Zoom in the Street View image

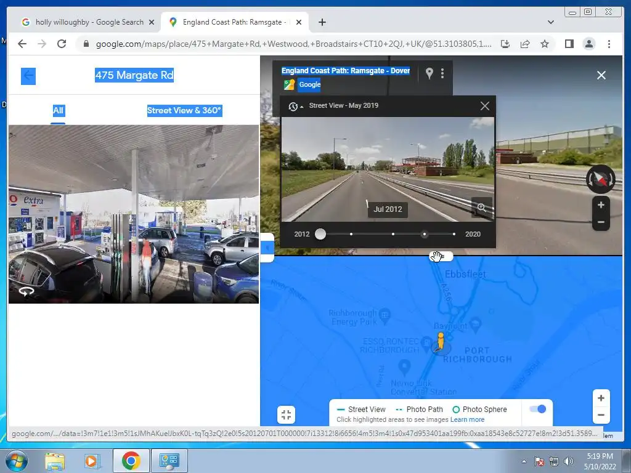coord(601,205)
